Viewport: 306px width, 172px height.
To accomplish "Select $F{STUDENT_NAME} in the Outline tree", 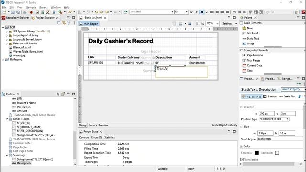I will (x=29, y=127).
